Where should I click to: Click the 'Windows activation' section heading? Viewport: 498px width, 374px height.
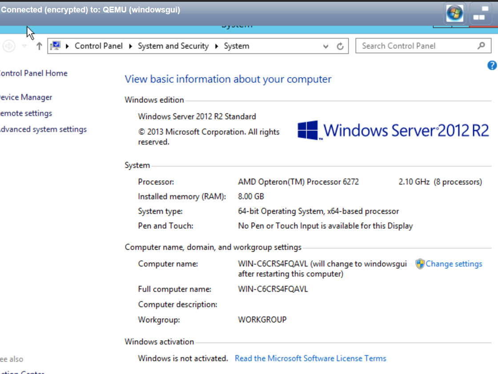(159, 342)
